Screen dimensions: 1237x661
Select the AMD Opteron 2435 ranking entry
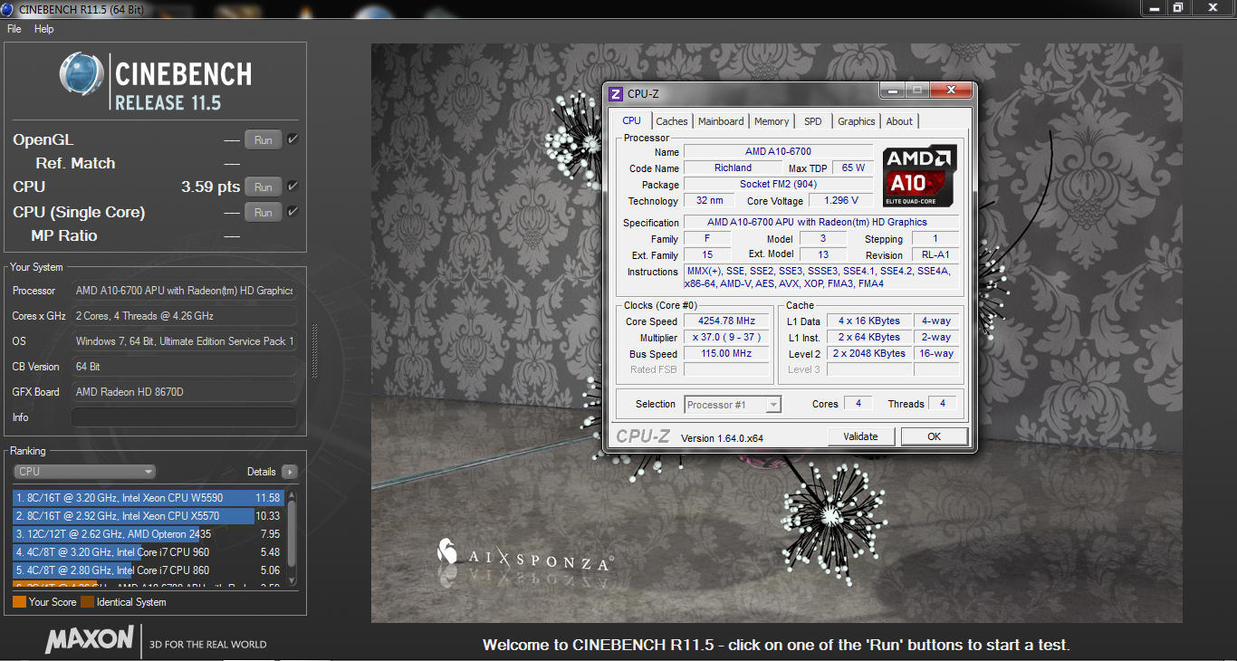click(x=149, y=534)
